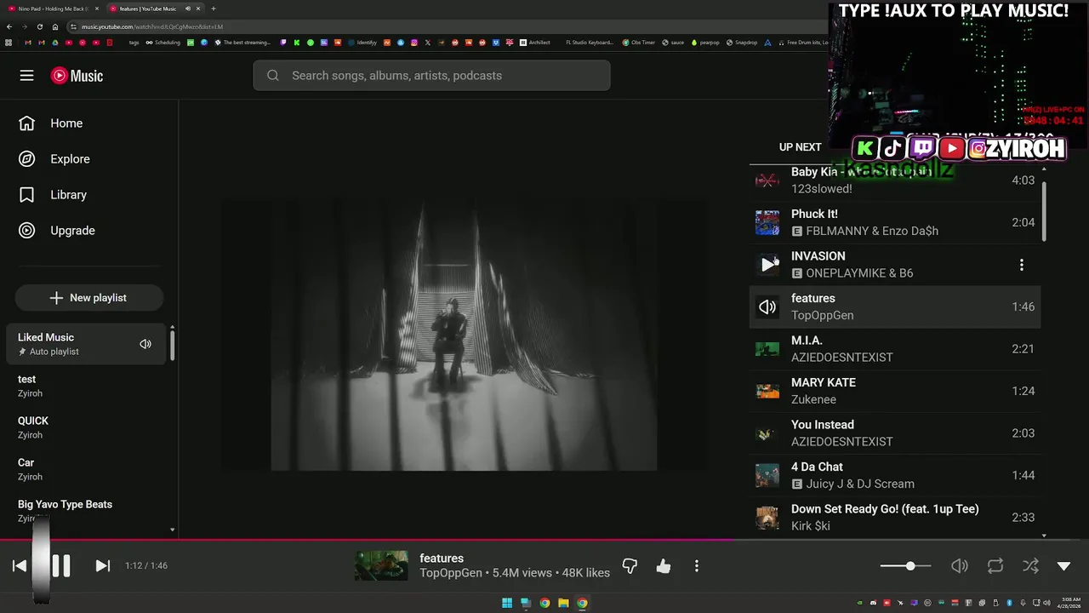Viewport: 1089px width, 613px height.
Task: Open the Liked Music playlist
Action: point(85,344)
